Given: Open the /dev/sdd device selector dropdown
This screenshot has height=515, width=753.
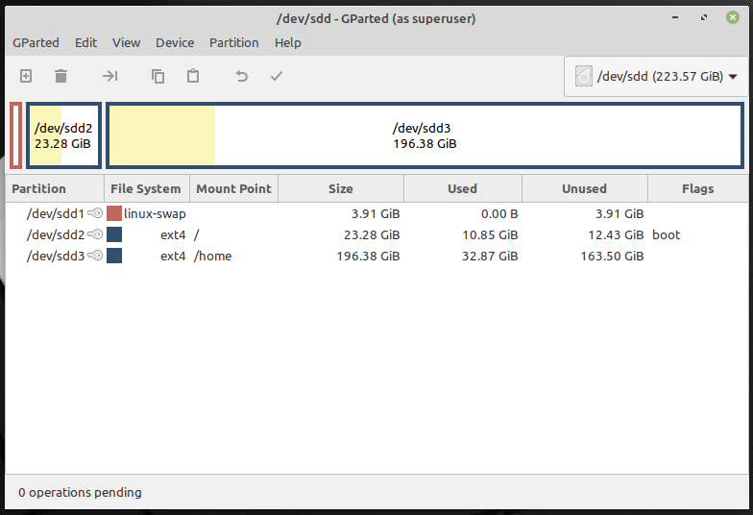Looking at the screenshot, I should pos(657,76).
